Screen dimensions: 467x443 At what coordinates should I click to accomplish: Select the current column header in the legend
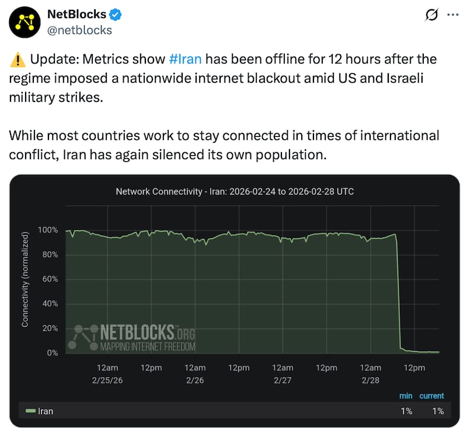(433, 396)
